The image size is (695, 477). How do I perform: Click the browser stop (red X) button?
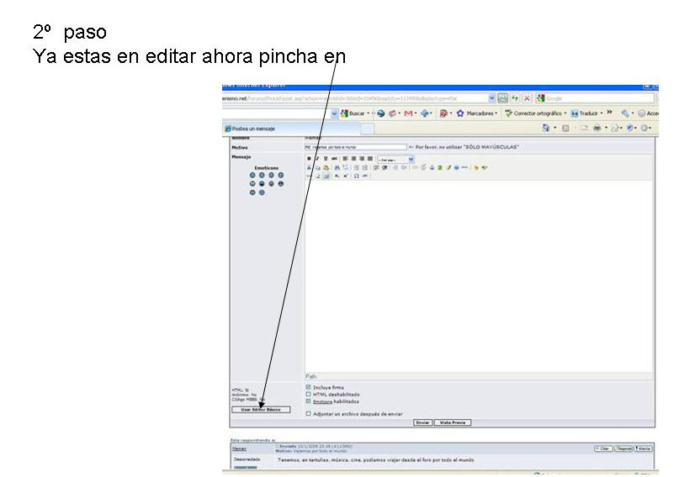pos(527,98)
